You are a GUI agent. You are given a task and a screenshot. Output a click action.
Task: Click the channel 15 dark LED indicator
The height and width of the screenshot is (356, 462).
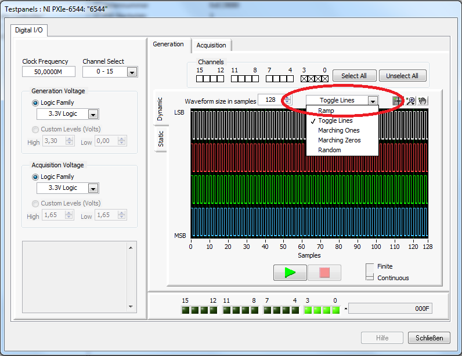(185, 310)
